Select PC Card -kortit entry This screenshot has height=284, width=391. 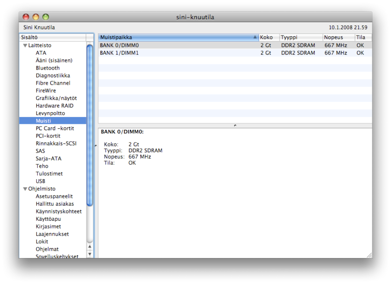[x=55, y=128]
